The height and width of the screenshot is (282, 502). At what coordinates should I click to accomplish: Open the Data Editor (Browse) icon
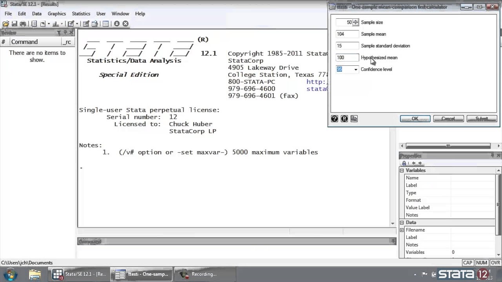coord(95,24)
